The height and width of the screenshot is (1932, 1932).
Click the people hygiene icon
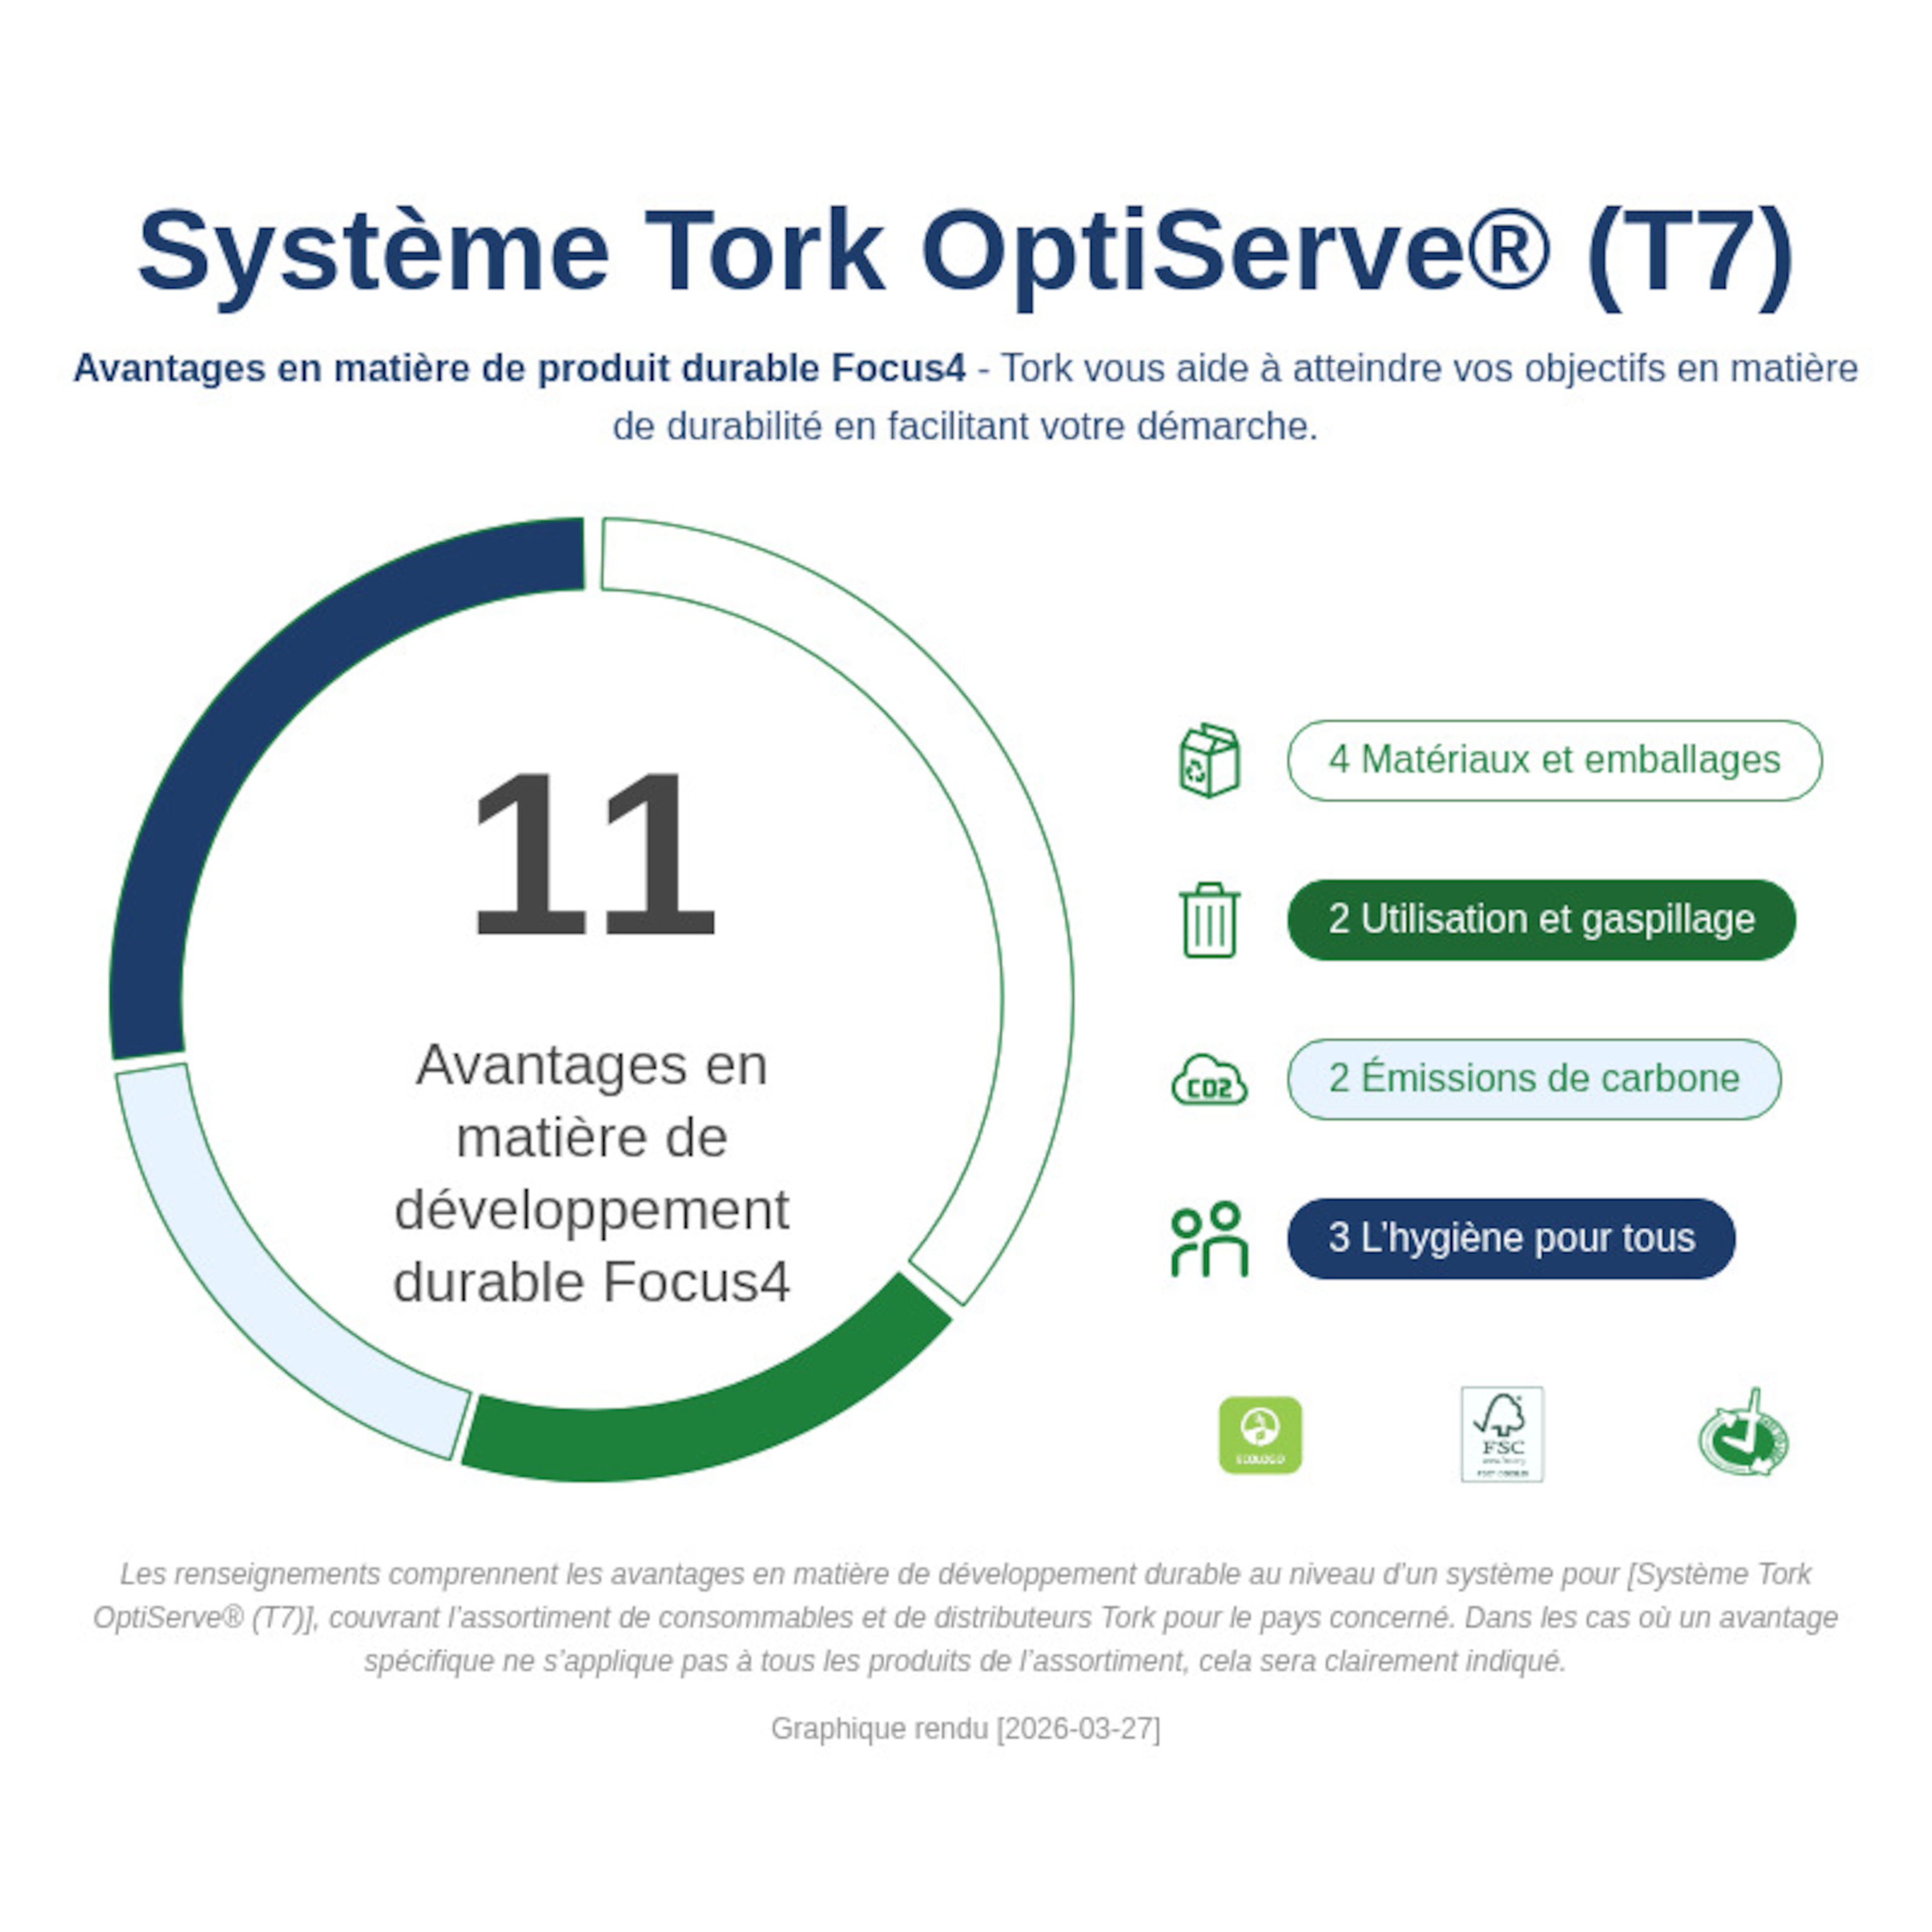[x=1209, y=1239]
